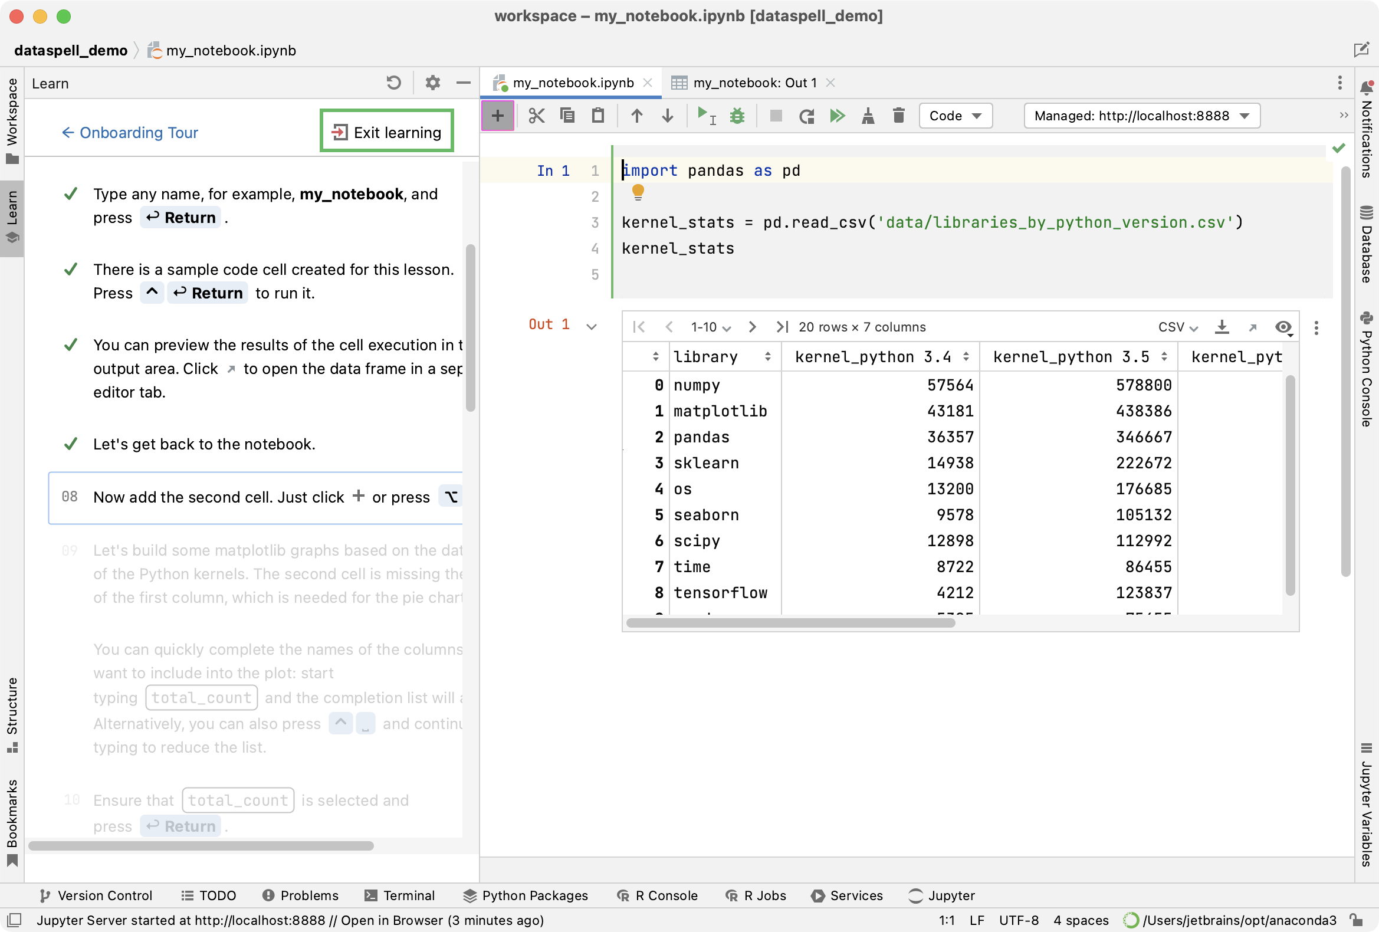
Task: Click the Copy Cell icon in toolbar
Action: click(x=567, y=116)
